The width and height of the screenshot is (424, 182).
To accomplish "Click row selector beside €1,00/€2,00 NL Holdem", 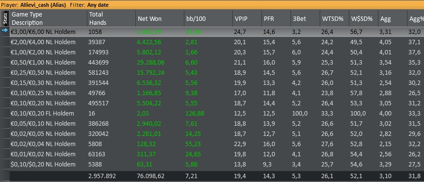I will [x=5, y=52].
